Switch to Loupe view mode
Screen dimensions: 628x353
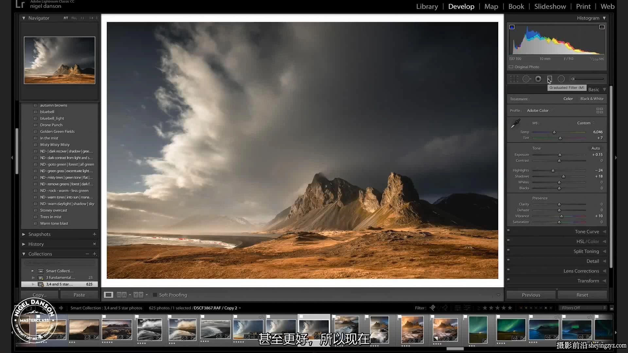click(109, 295)
